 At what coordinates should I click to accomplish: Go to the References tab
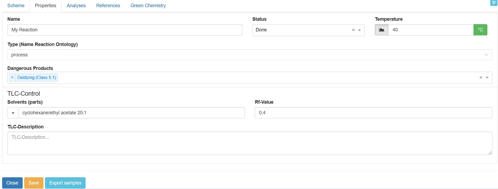pyautogui.click(x=108, y=6)
